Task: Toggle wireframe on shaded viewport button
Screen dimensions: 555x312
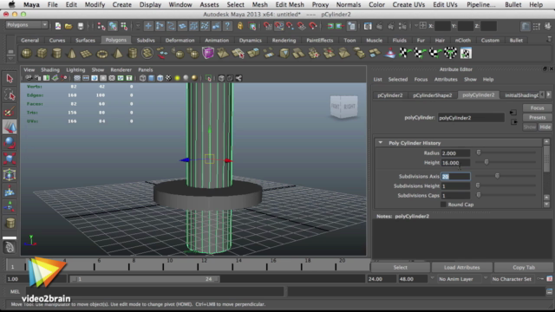Action: [160, 78]
